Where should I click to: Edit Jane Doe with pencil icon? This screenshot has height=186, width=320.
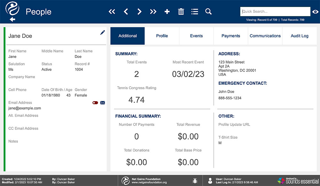(102, 33)
